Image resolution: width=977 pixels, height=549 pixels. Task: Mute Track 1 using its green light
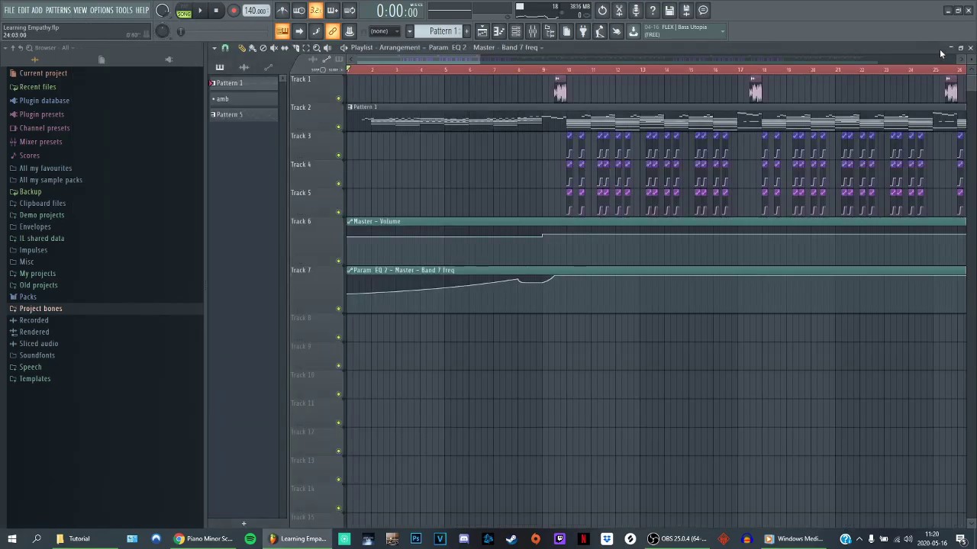point(339,98)
